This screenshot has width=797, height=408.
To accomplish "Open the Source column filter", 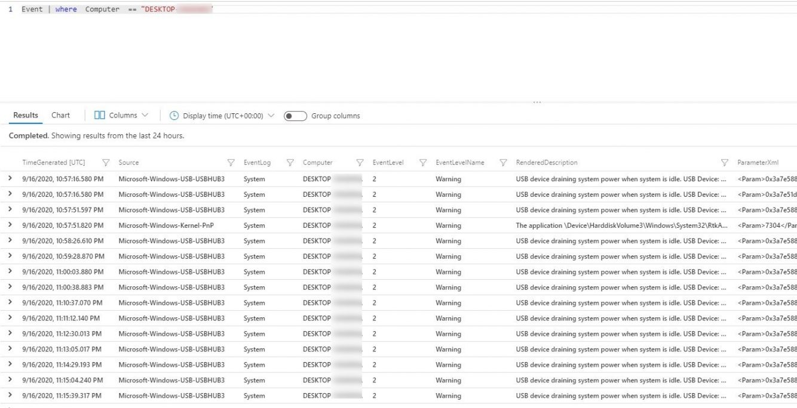I will (x=231, y=162).
